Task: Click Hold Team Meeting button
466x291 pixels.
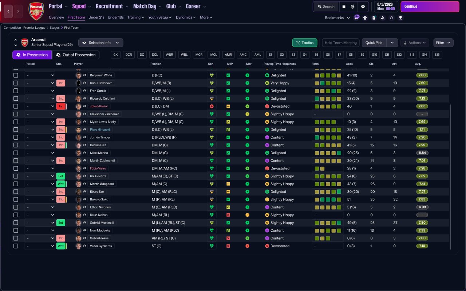Action: click(x=340, y=43)
